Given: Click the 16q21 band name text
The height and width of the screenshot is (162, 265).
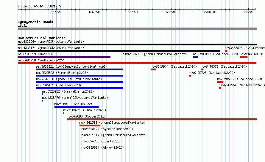Looking at the screenshot, I should click(x=22, y=26).
